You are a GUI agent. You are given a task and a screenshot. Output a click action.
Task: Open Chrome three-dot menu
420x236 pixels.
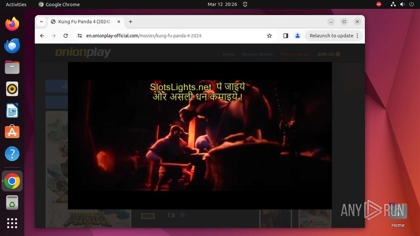[x=357, y=36]
